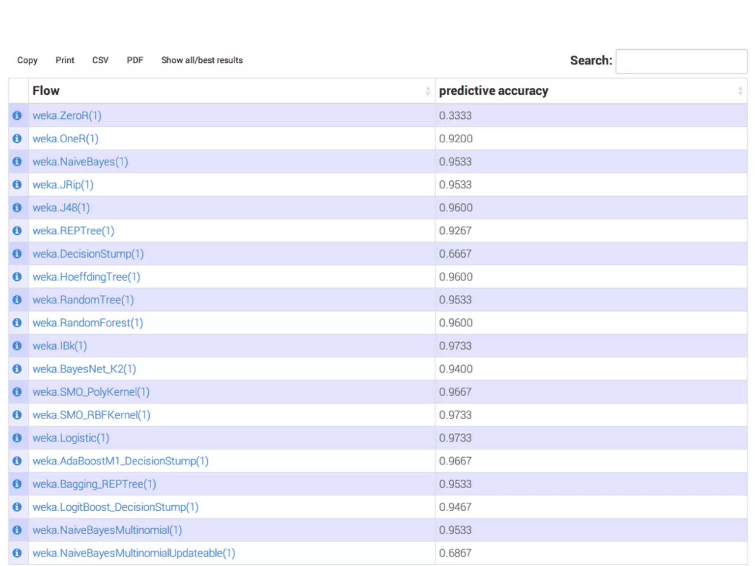The height and width of the screenshot is (566, 755).
Task: Export table with CSV button
Action: click(x=100, y=60)
